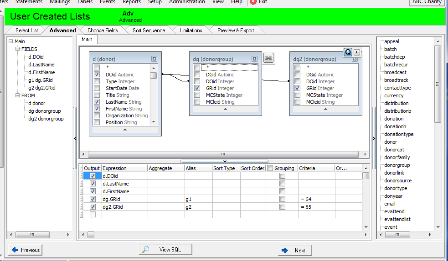Click the link icon between the tables

[x=268, y=58]
